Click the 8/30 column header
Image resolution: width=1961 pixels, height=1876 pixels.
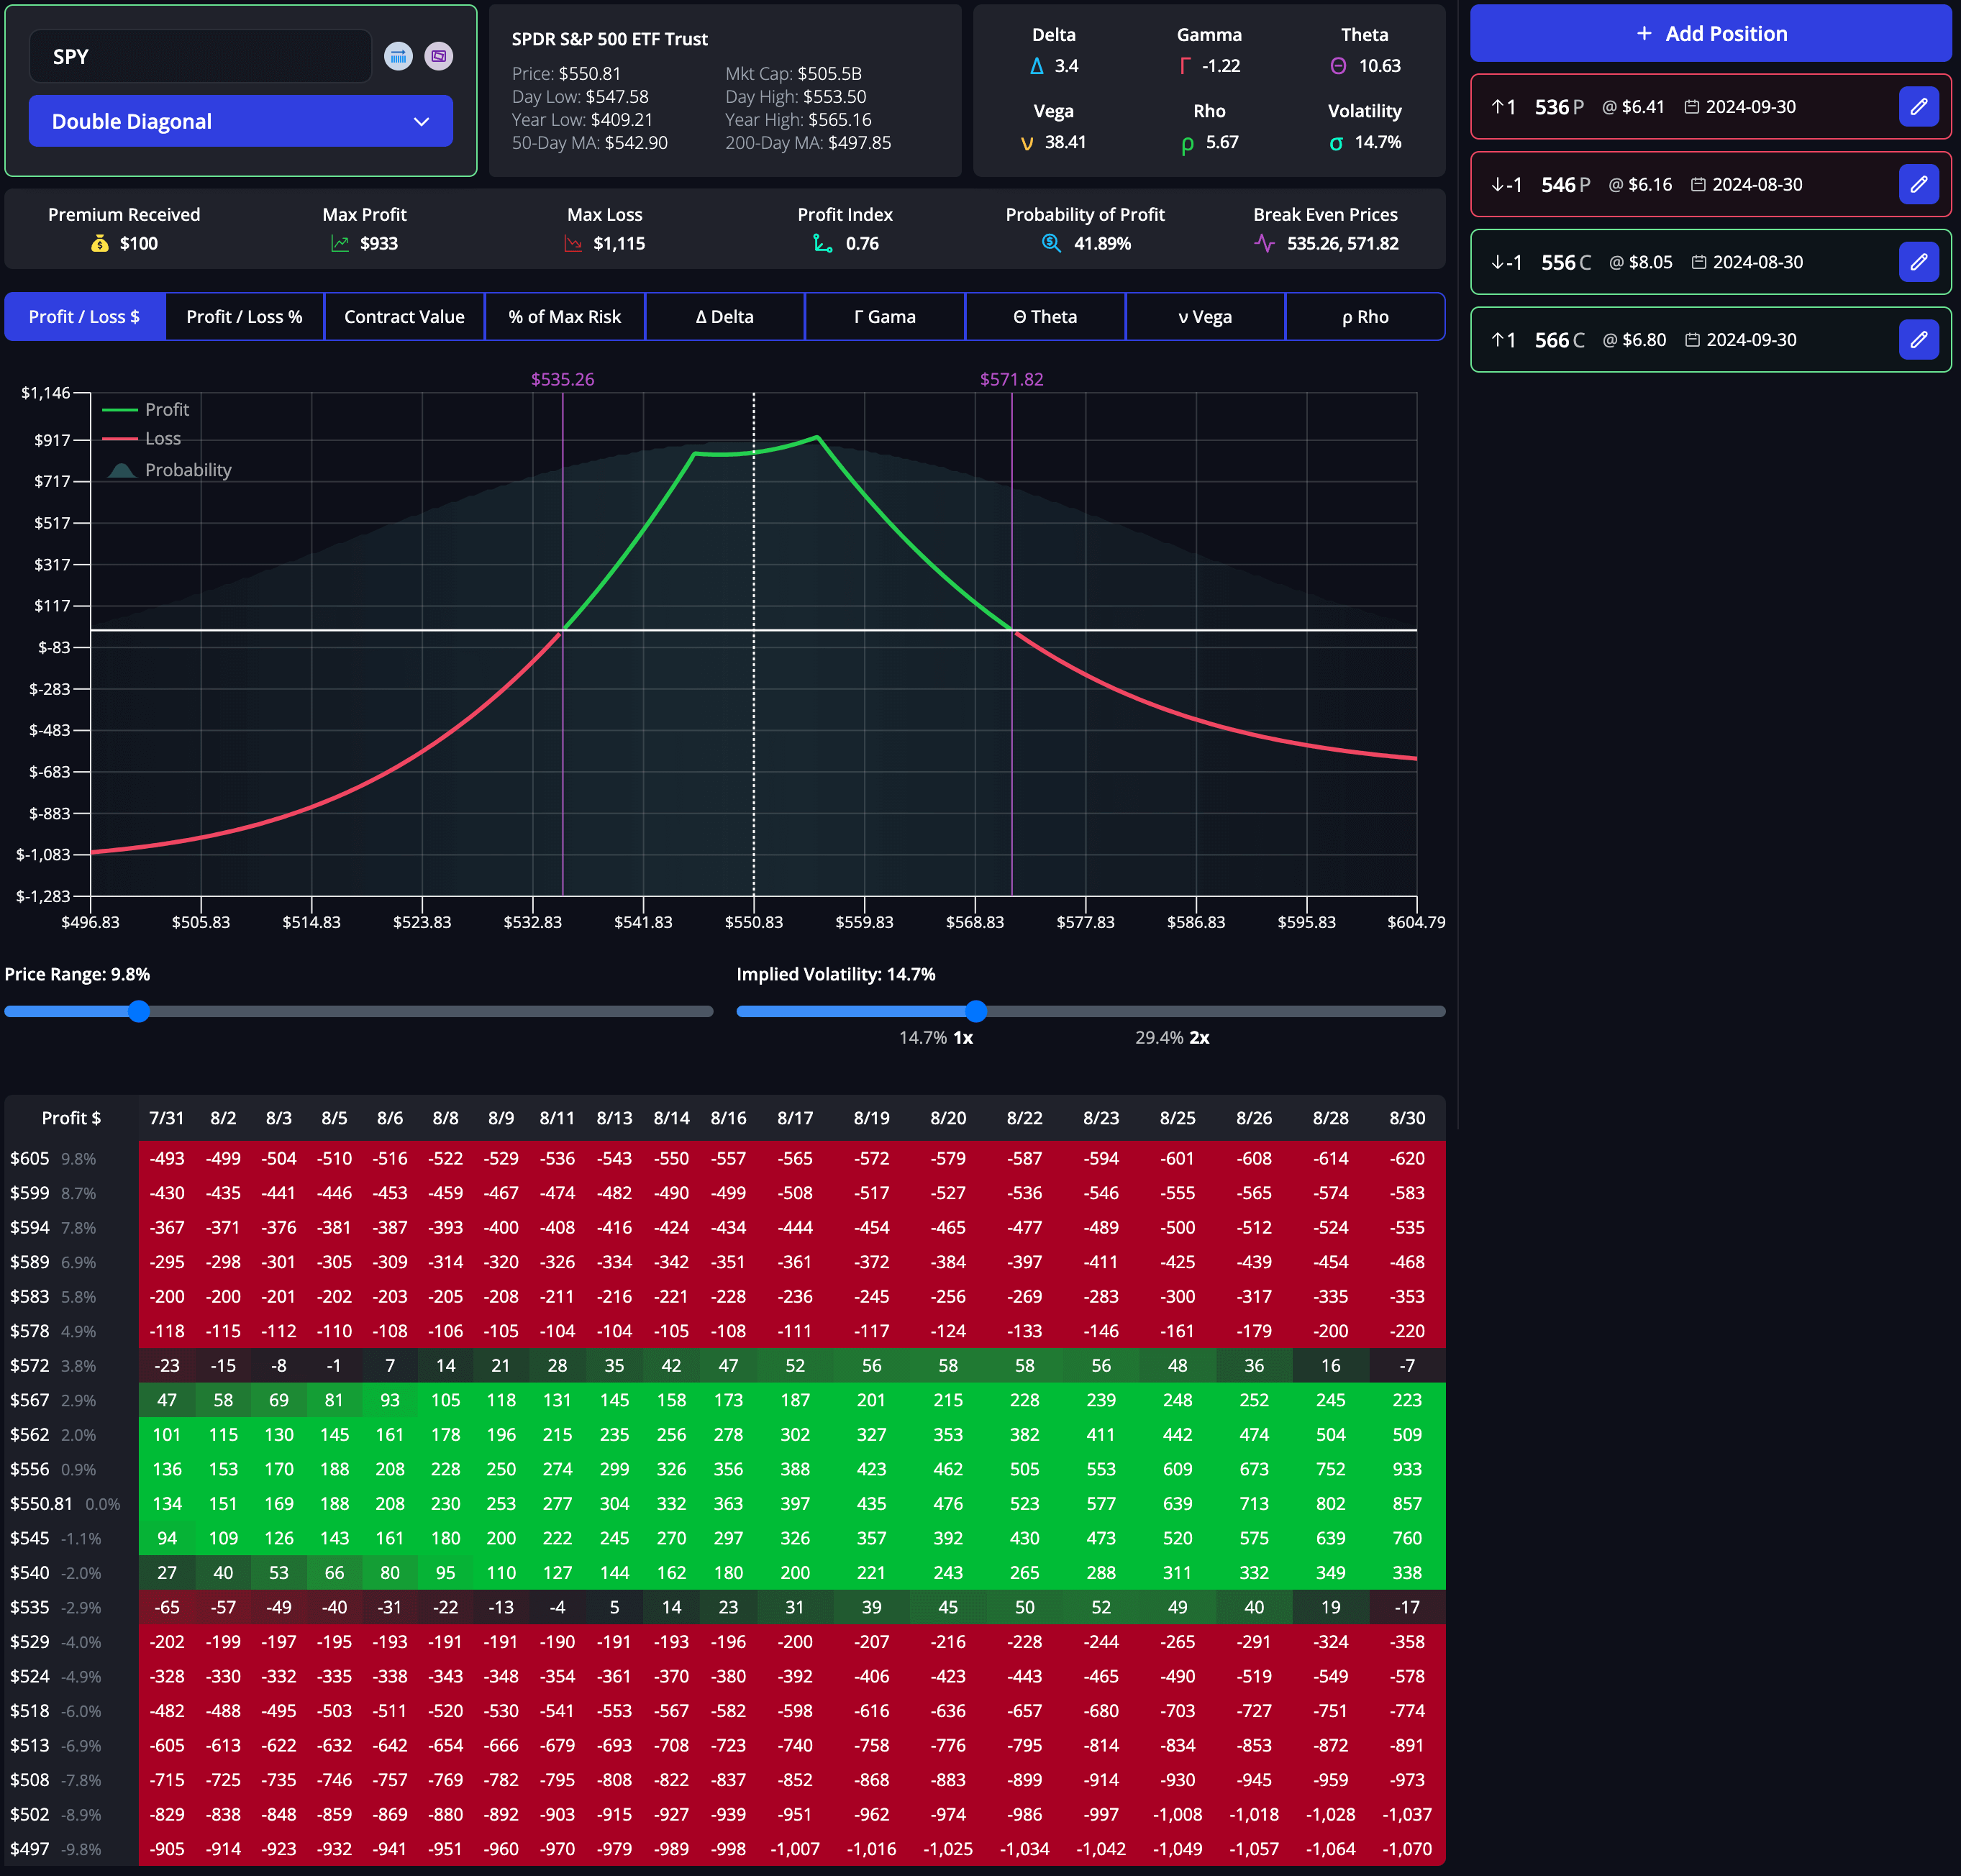tap(1407, 1117)
